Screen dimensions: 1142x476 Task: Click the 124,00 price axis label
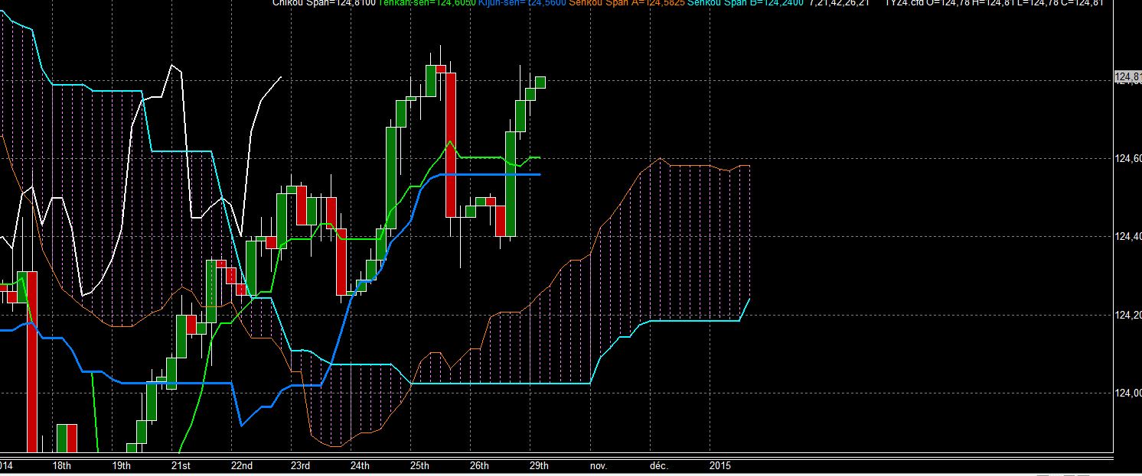tap(1129, 393)
